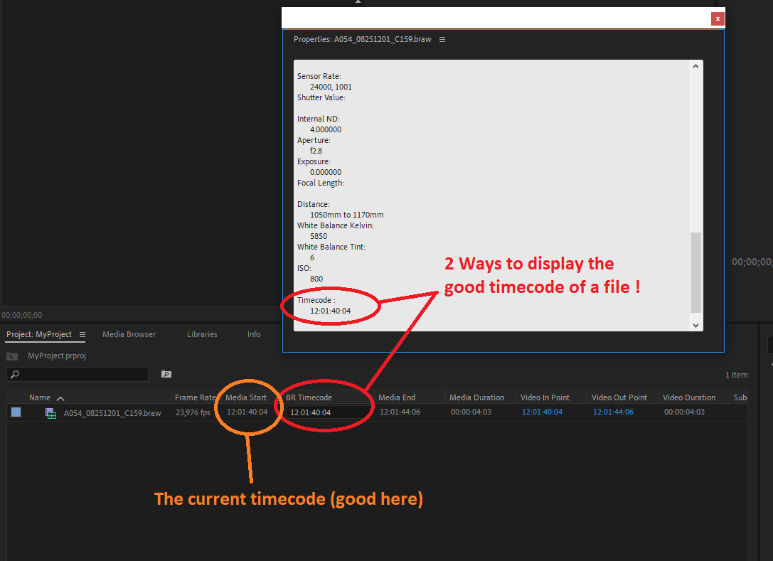Click the Video Out Point timecode link

tap(613, 412)
